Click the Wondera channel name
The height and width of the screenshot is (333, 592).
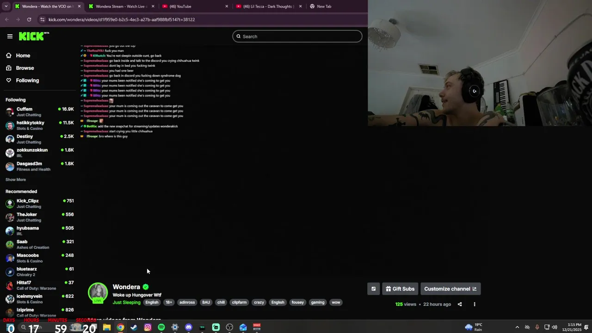pyautogui.click(x=126, y=287)
